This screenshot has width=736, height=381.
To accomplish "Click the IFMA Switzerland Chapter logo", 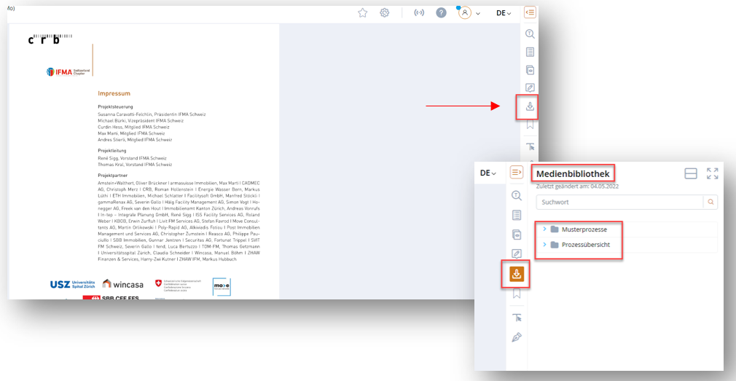I will pos(68,72).
